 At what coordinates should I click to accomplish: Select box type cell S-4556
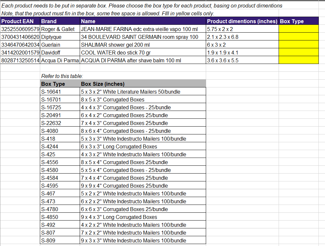click(x=60, y=162)
